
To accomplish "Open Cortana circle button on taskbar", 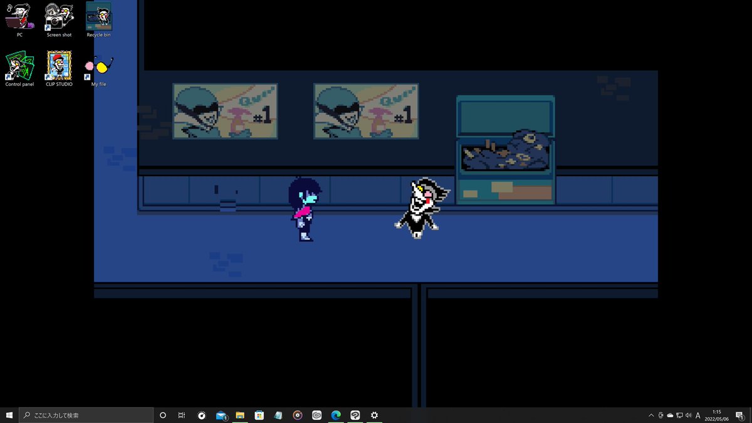I will [x=163, y=415].
